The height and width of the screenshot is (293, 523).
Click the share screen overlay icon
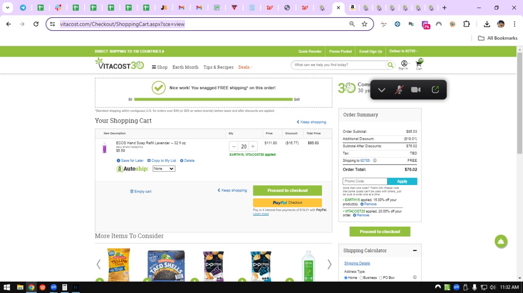pos(435,90)
